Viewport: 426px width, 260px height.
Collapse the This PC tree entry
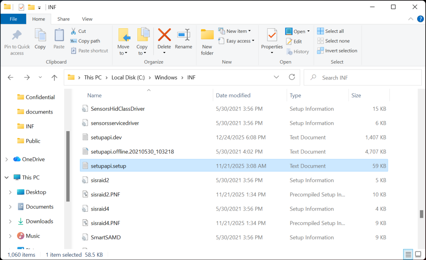6,177
